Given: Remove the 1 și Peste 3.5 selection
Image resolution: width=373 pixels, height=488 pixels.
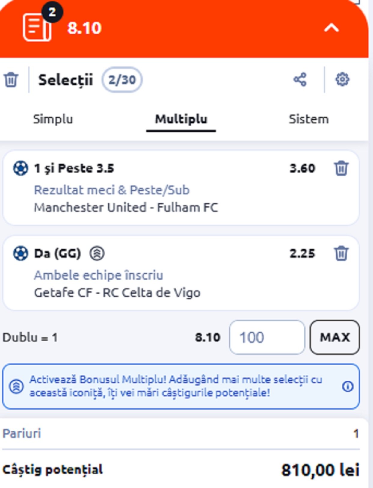Looking at the screenshot, I should tap(342, 169).
